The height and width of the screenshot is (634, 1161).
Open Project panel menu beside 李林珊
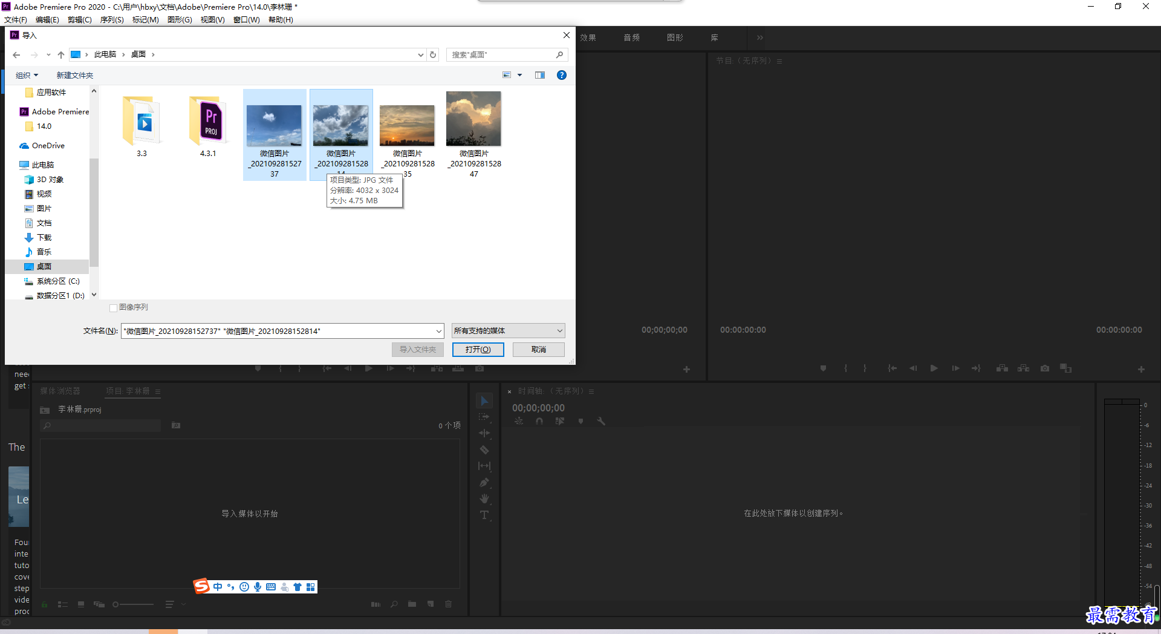pyautogui.click(x=158, y=391)
